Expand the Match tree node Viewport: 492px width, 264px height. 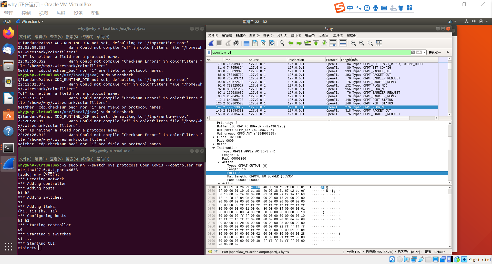coord(214,145)
